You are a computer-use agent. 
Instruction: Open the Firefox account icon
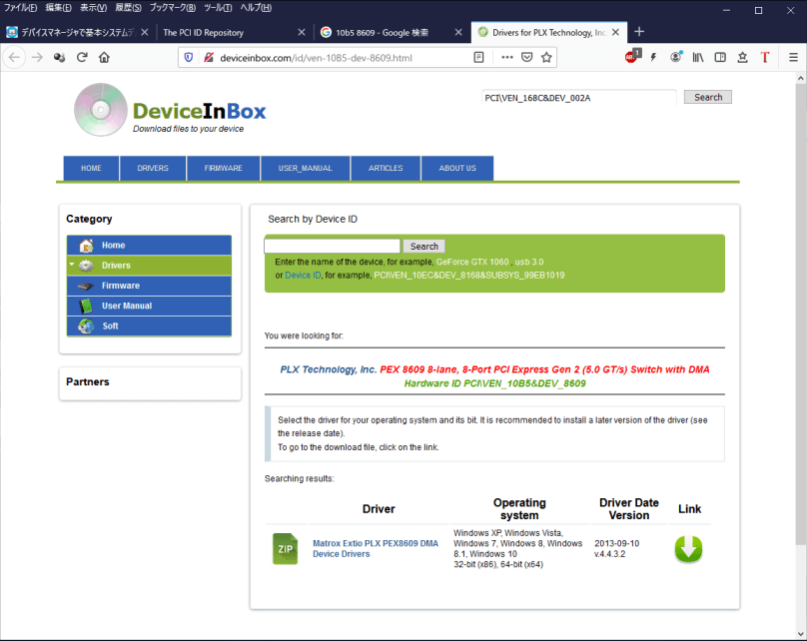point(676,57)
